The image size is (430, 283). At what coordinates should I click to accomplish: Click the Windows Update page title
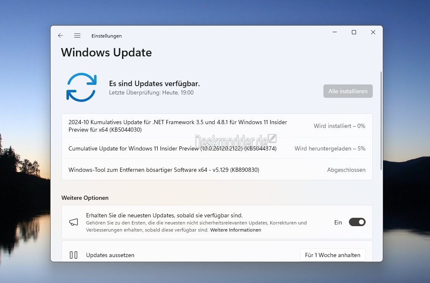[107, 52]
